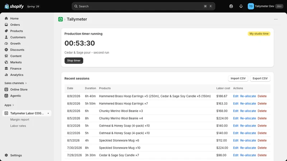This screenshot has width=287, height=161.
Task: Edit the 8/1/2026 Stoneware Mug session
Action: pos(236,141)
